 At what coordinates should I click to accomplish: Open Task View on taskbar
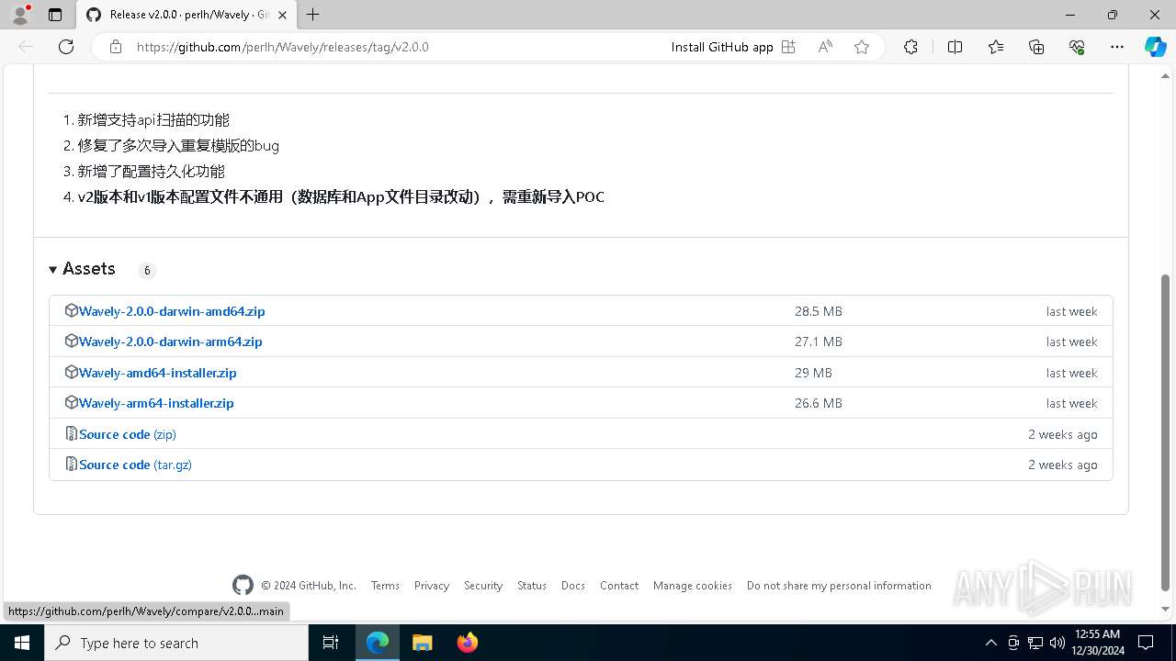(332, 643)
